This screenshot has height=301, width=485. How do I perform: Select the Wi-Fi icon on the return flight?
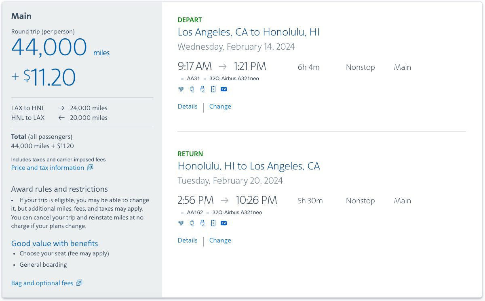pyautogui.click(x=181, y=223)
